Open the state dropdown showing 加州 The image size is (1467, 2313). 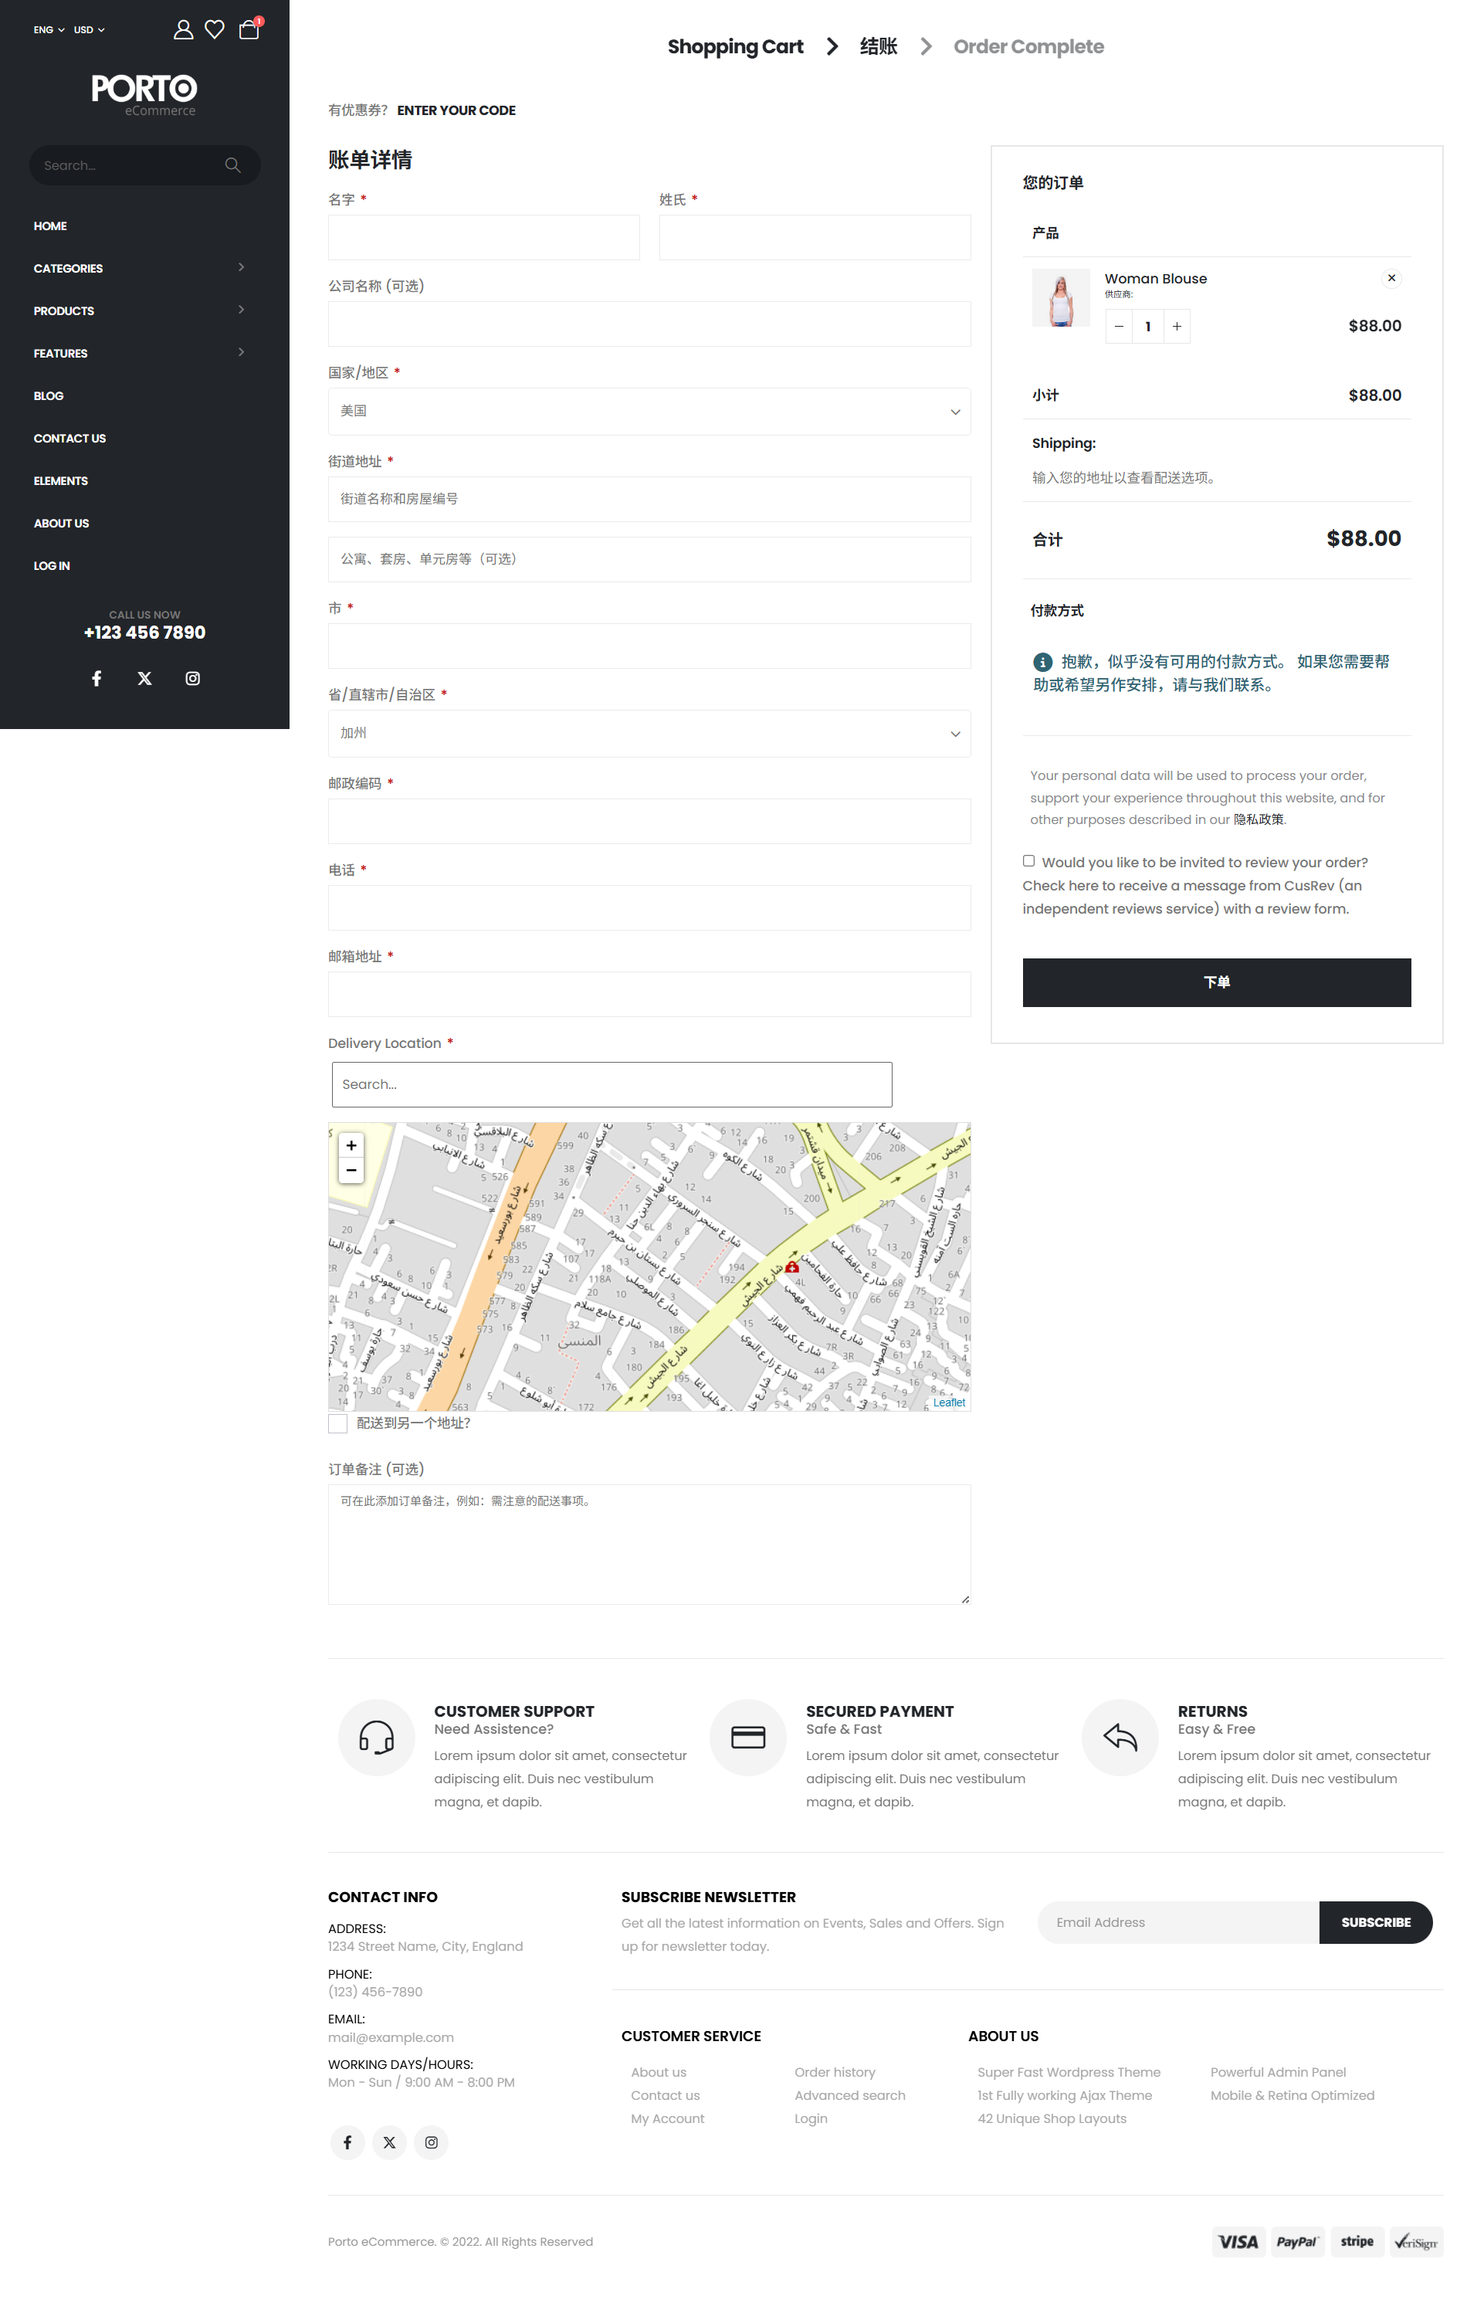(x=649, y=733)
